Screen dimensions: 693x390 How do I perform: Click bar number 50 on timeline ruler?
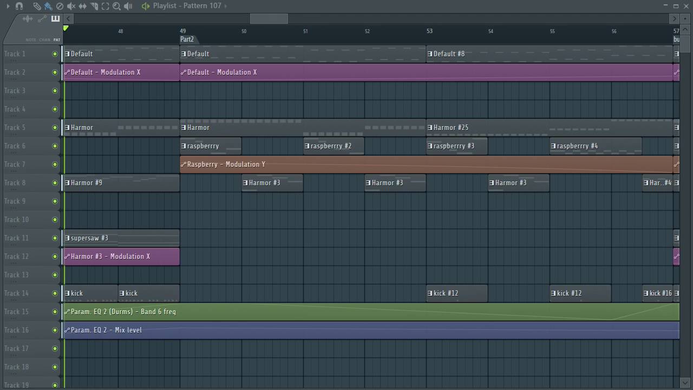point(244,31)
